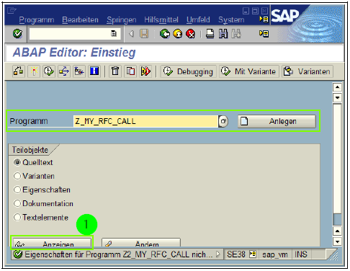Click the red Cancel icon
The image size is (350, 271).
(x=191, y=34)
